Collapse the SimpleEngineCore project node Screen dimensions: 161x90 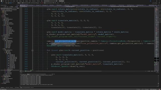pyautogui.click(x=2, y=36)
